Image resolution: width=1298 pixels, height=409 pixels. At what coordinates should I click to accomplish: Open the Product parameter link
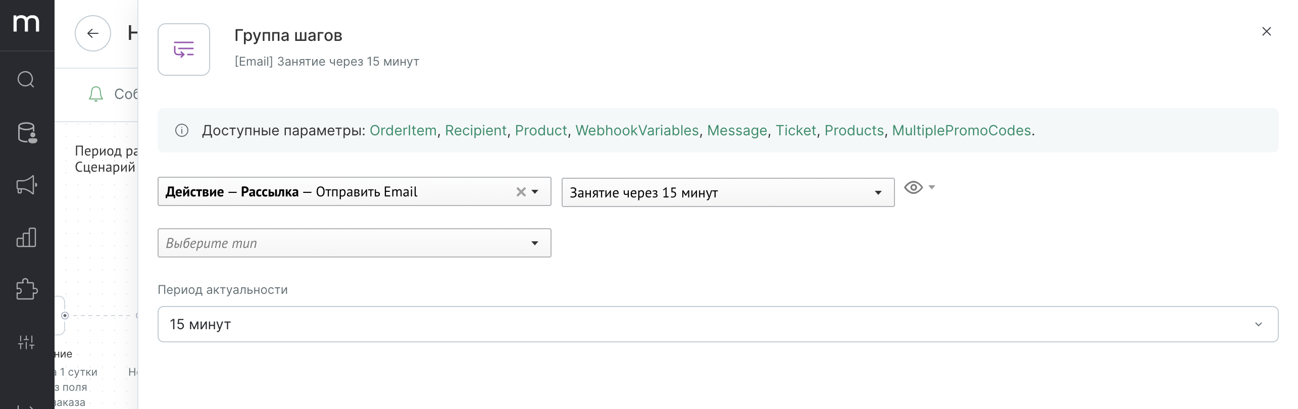point(541,130)
